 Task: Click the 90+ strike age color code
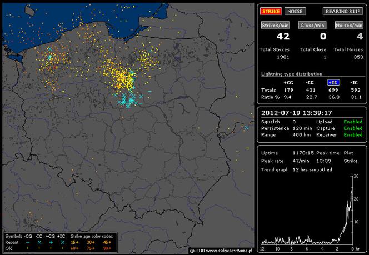point(107,248)
